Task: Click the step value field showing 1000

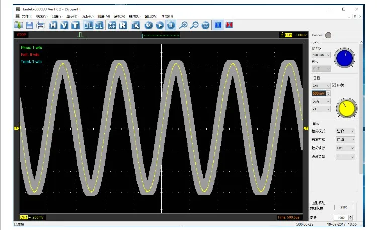Action: coord(341,218)
